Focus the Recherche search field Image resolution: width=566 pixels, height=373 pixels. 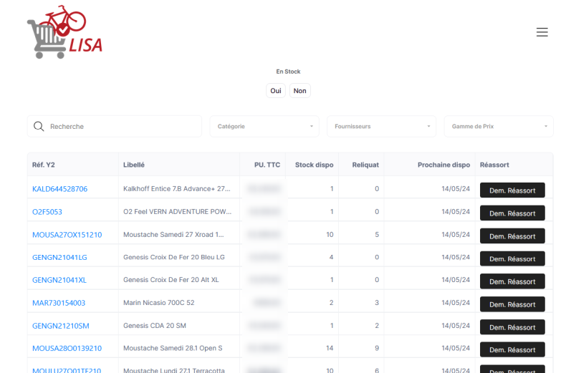[x=115, y=126]
